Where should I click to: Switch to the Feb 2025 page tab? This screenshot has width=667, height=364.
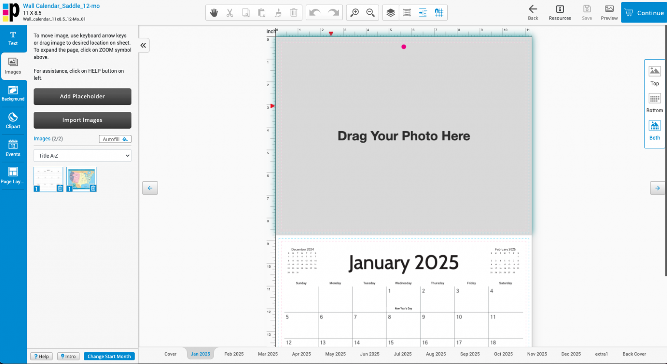(x=234, y=354)
